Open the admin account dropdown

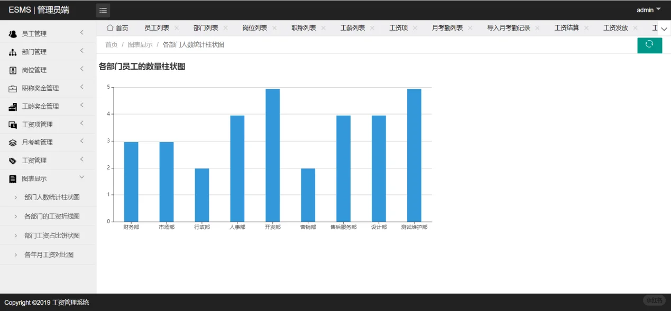coord(648,10)
